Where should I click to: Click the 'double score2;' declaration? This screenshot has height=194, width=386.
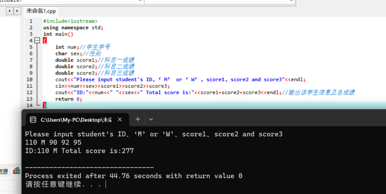tap(76, 66)
